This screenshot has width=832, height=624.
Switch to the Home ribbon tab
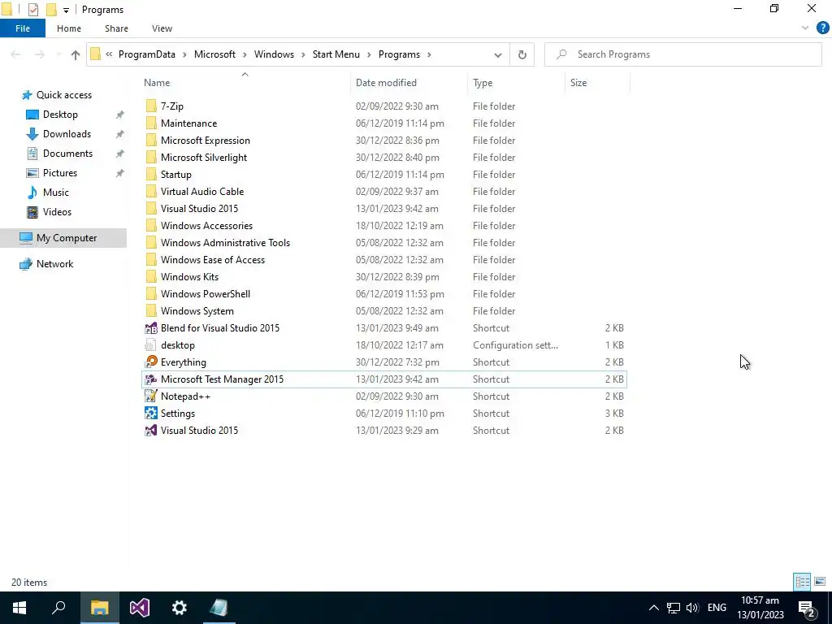point(69,28)
